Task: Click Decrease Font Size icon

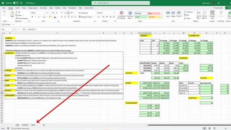Action: (x=57, y=13)
